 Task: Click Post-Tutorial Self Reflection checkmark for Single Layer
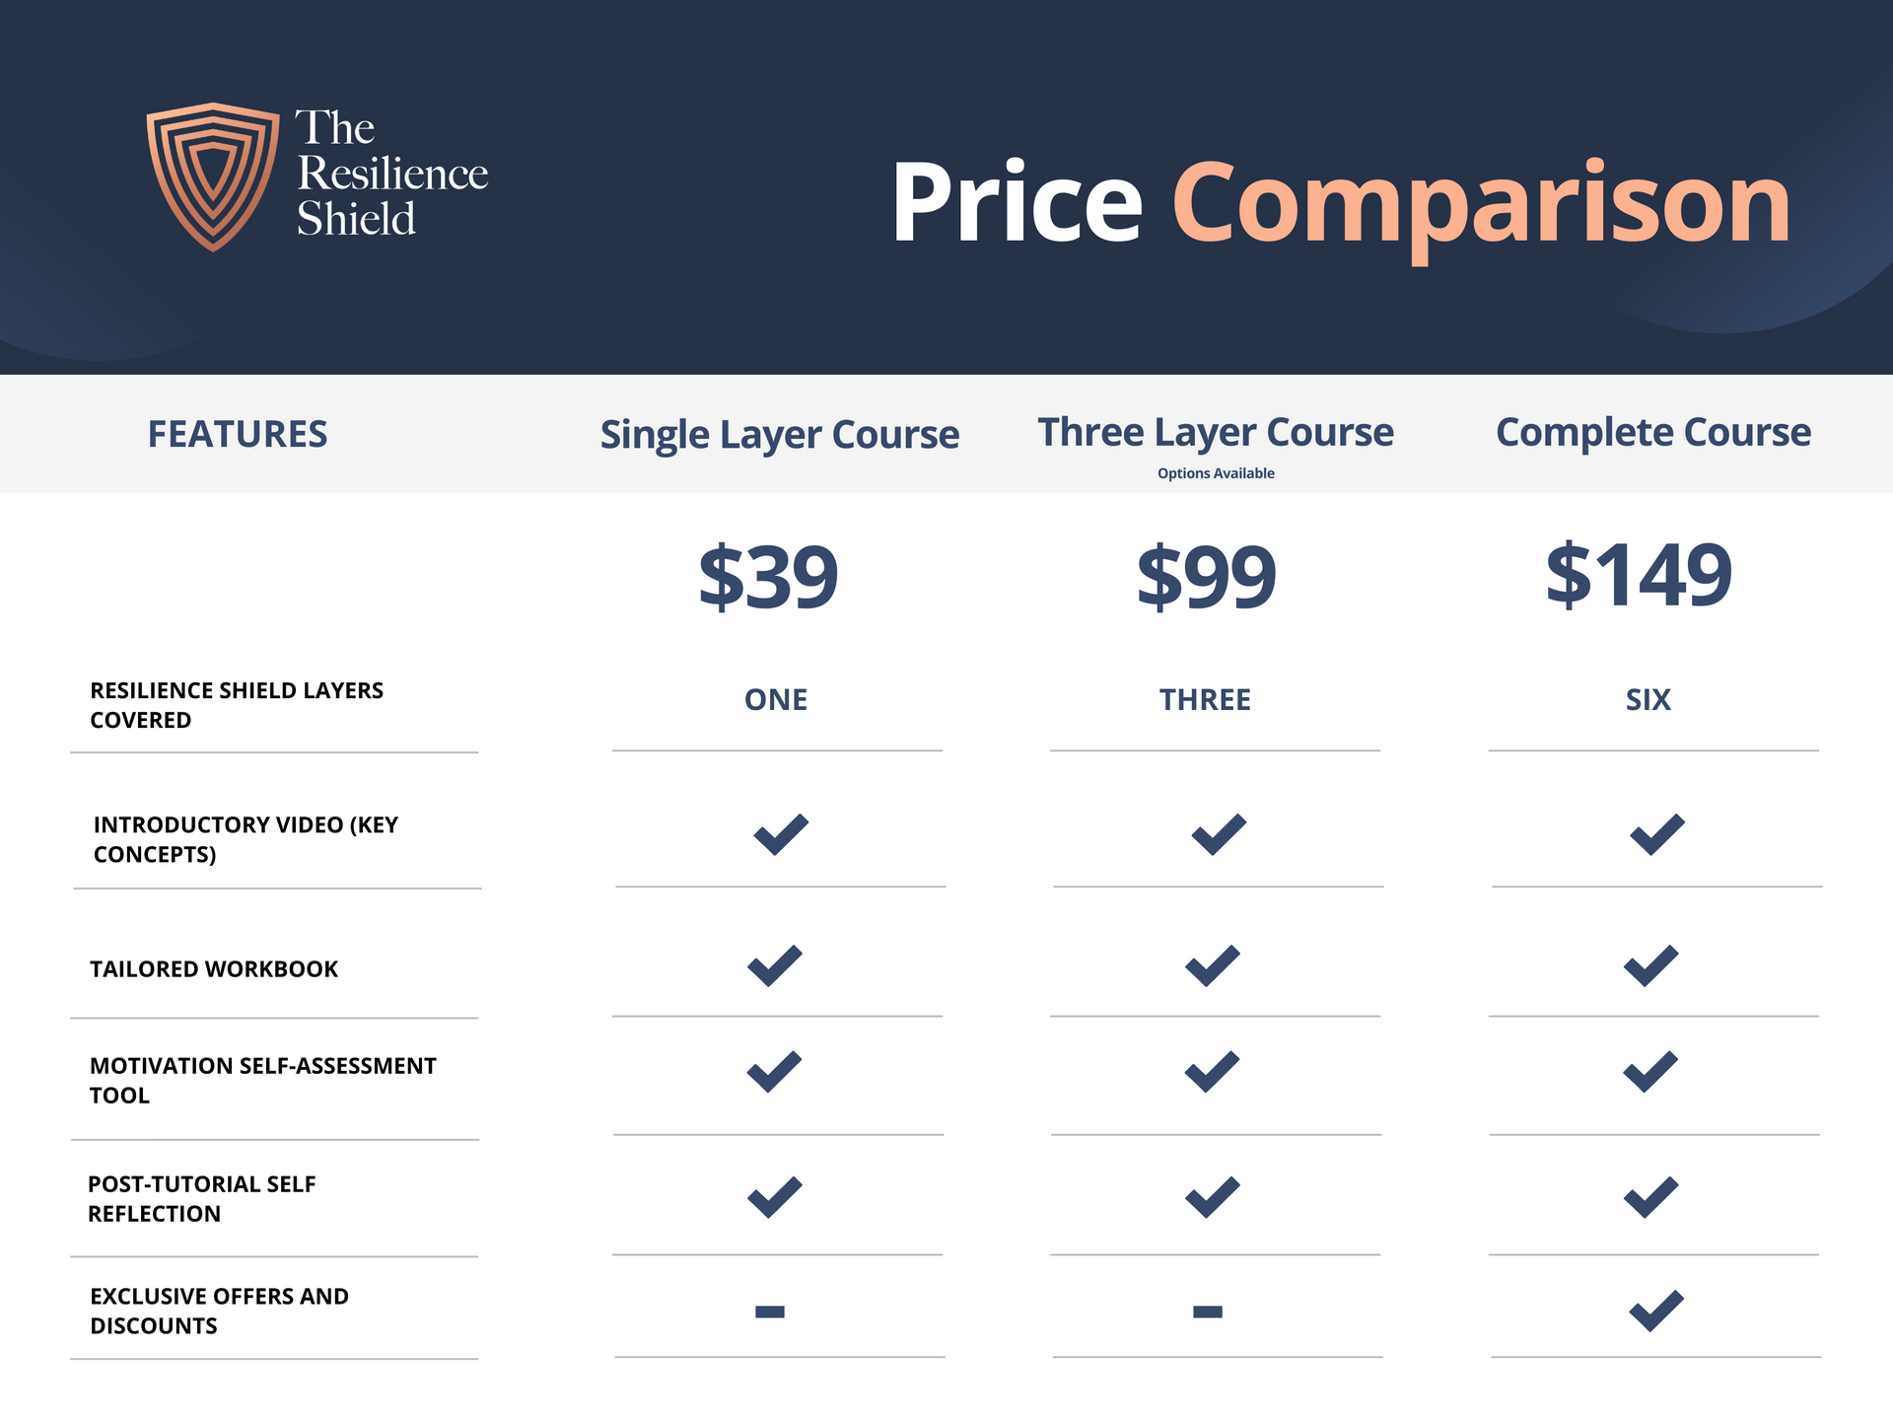775,1197
